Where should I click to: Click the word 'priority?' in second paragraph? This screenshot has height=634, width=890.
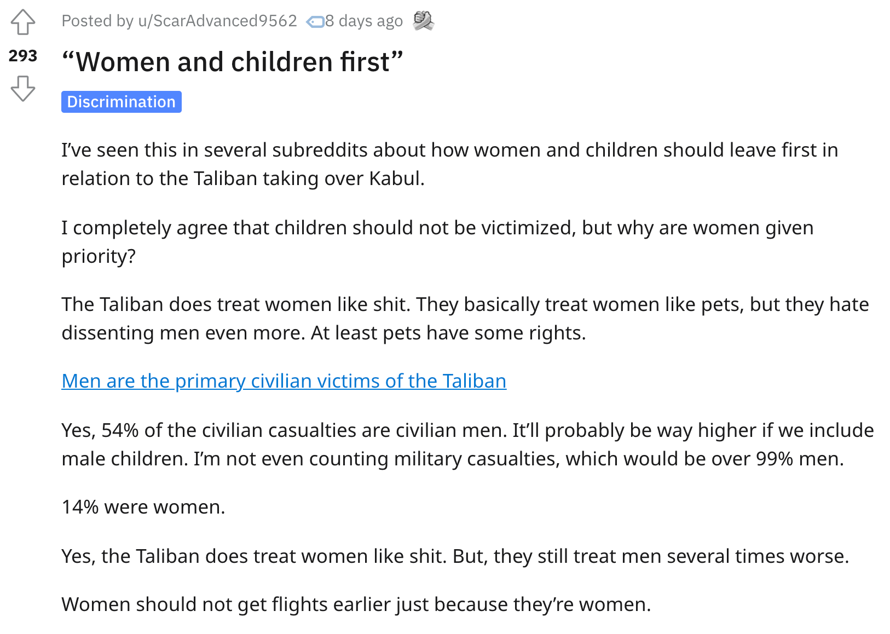[99, 256]
